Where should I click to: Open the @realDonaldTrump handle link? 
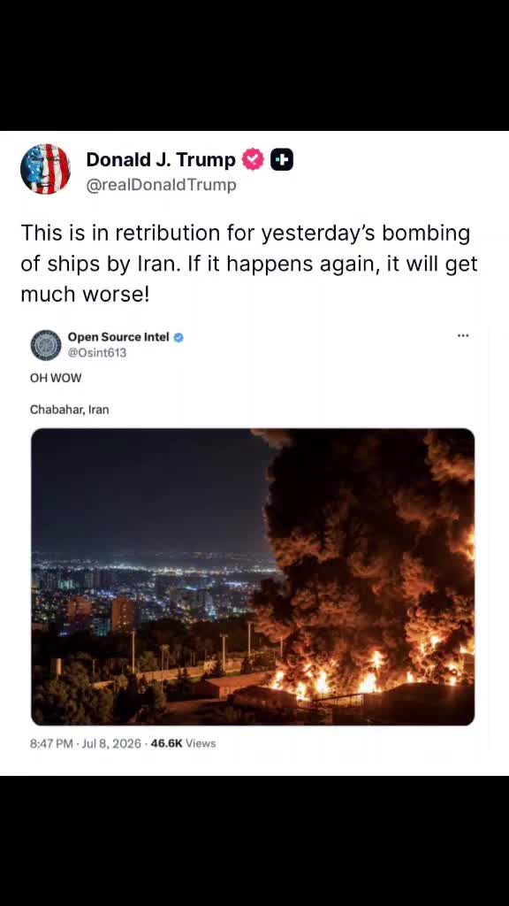[161, 185]
